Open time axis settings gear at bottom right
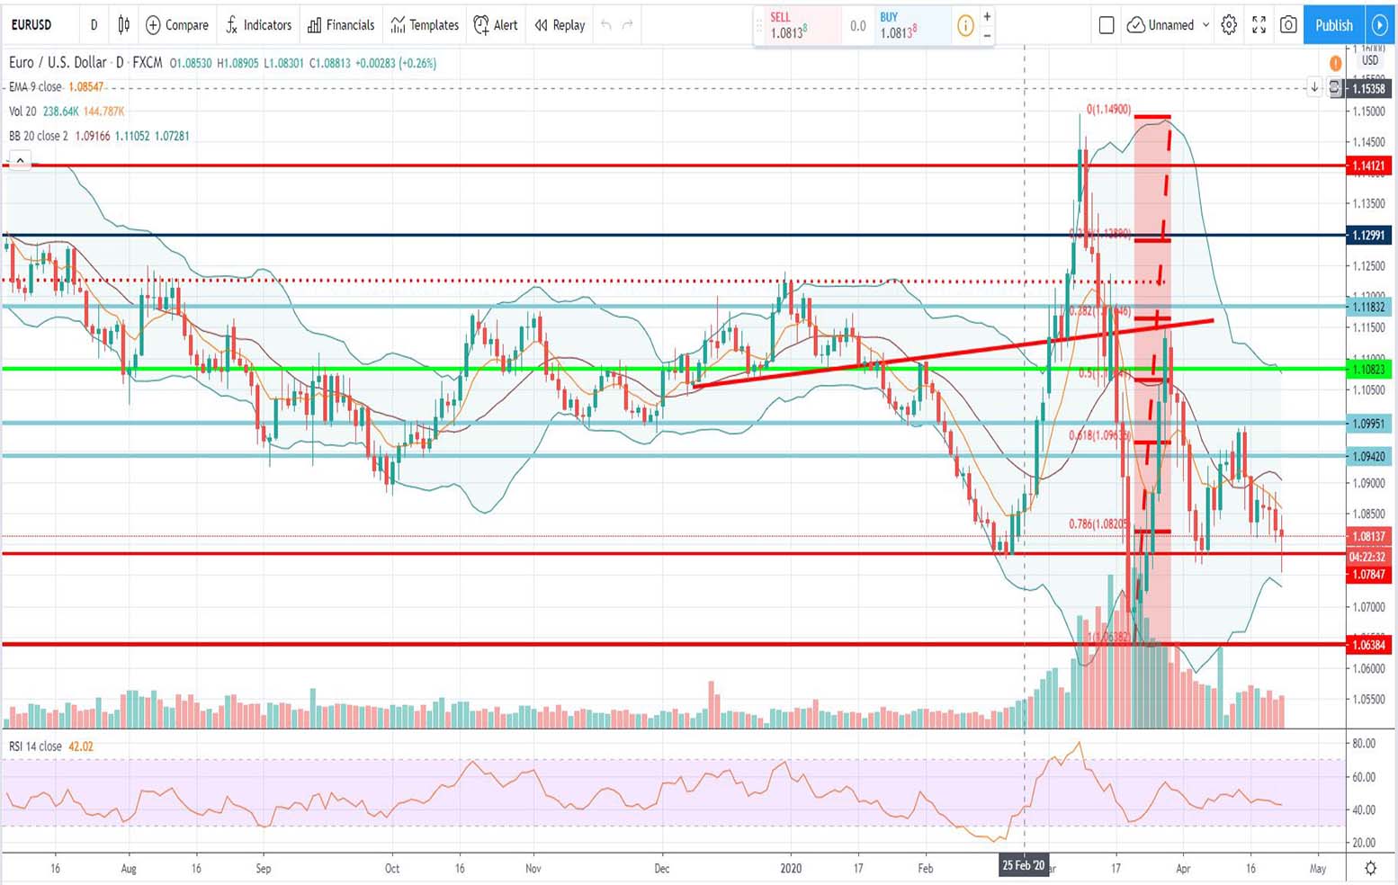 coord(1370,868)
